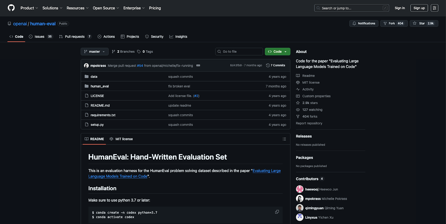Open Linyxus contributor avatar
This screenshot has height=224, width=446.
[300, 217]
